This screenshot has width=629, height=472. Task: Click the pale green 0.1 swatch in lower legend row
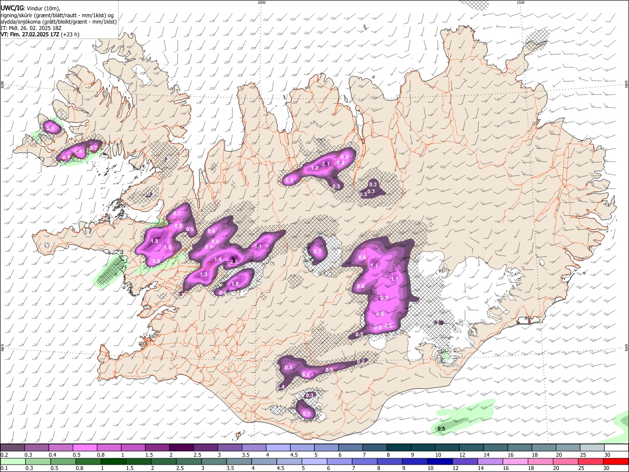[12, 461]
